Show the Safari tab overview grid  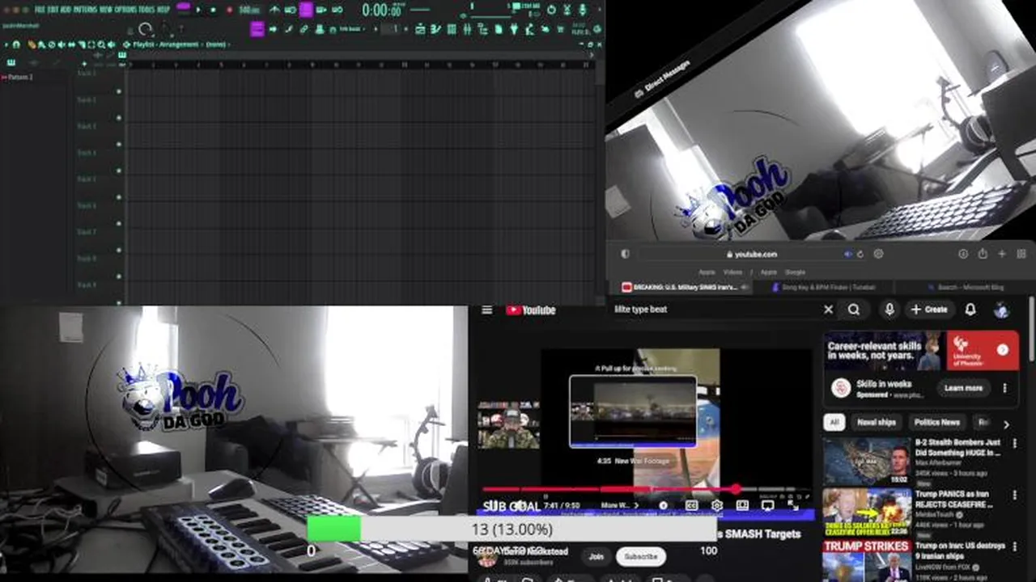1021,254
